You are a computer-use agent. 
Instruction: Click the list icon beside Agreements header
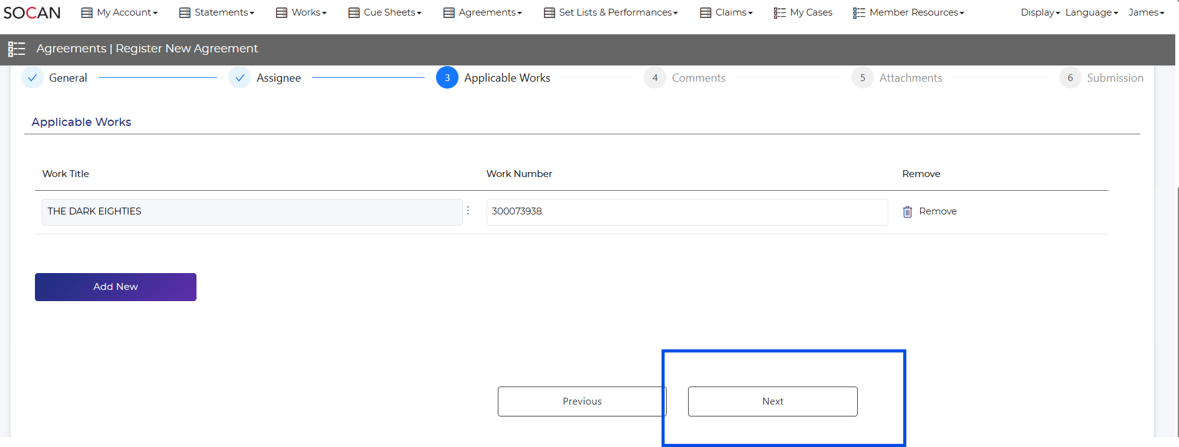16,49
